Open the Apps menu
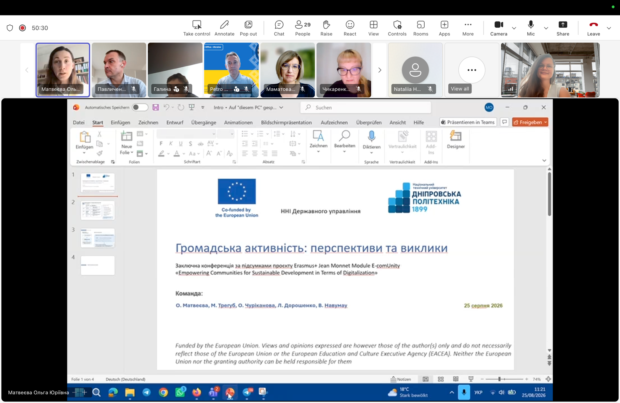 click(444, 28)
